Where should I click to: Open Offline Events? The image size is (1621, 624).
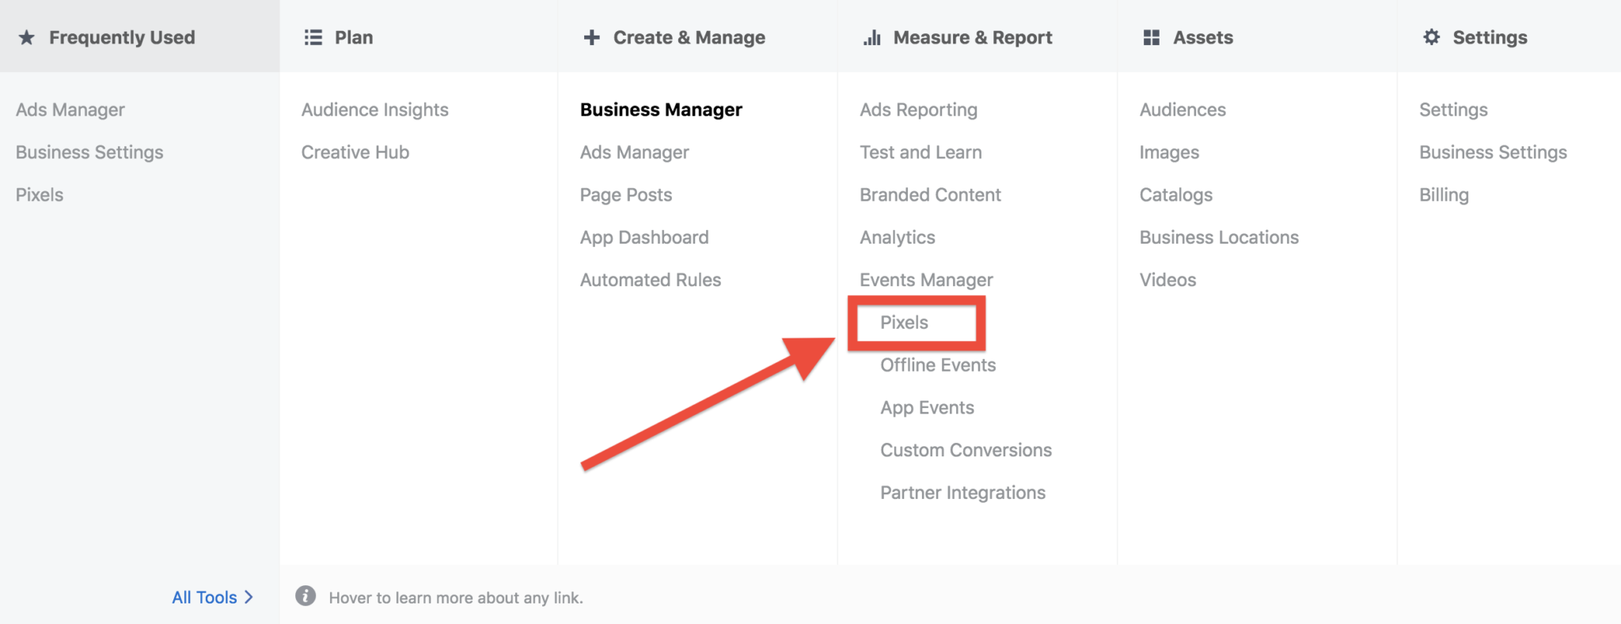pos(938,365)
